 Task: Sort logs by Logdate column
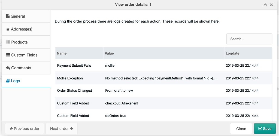click(248, 53)
